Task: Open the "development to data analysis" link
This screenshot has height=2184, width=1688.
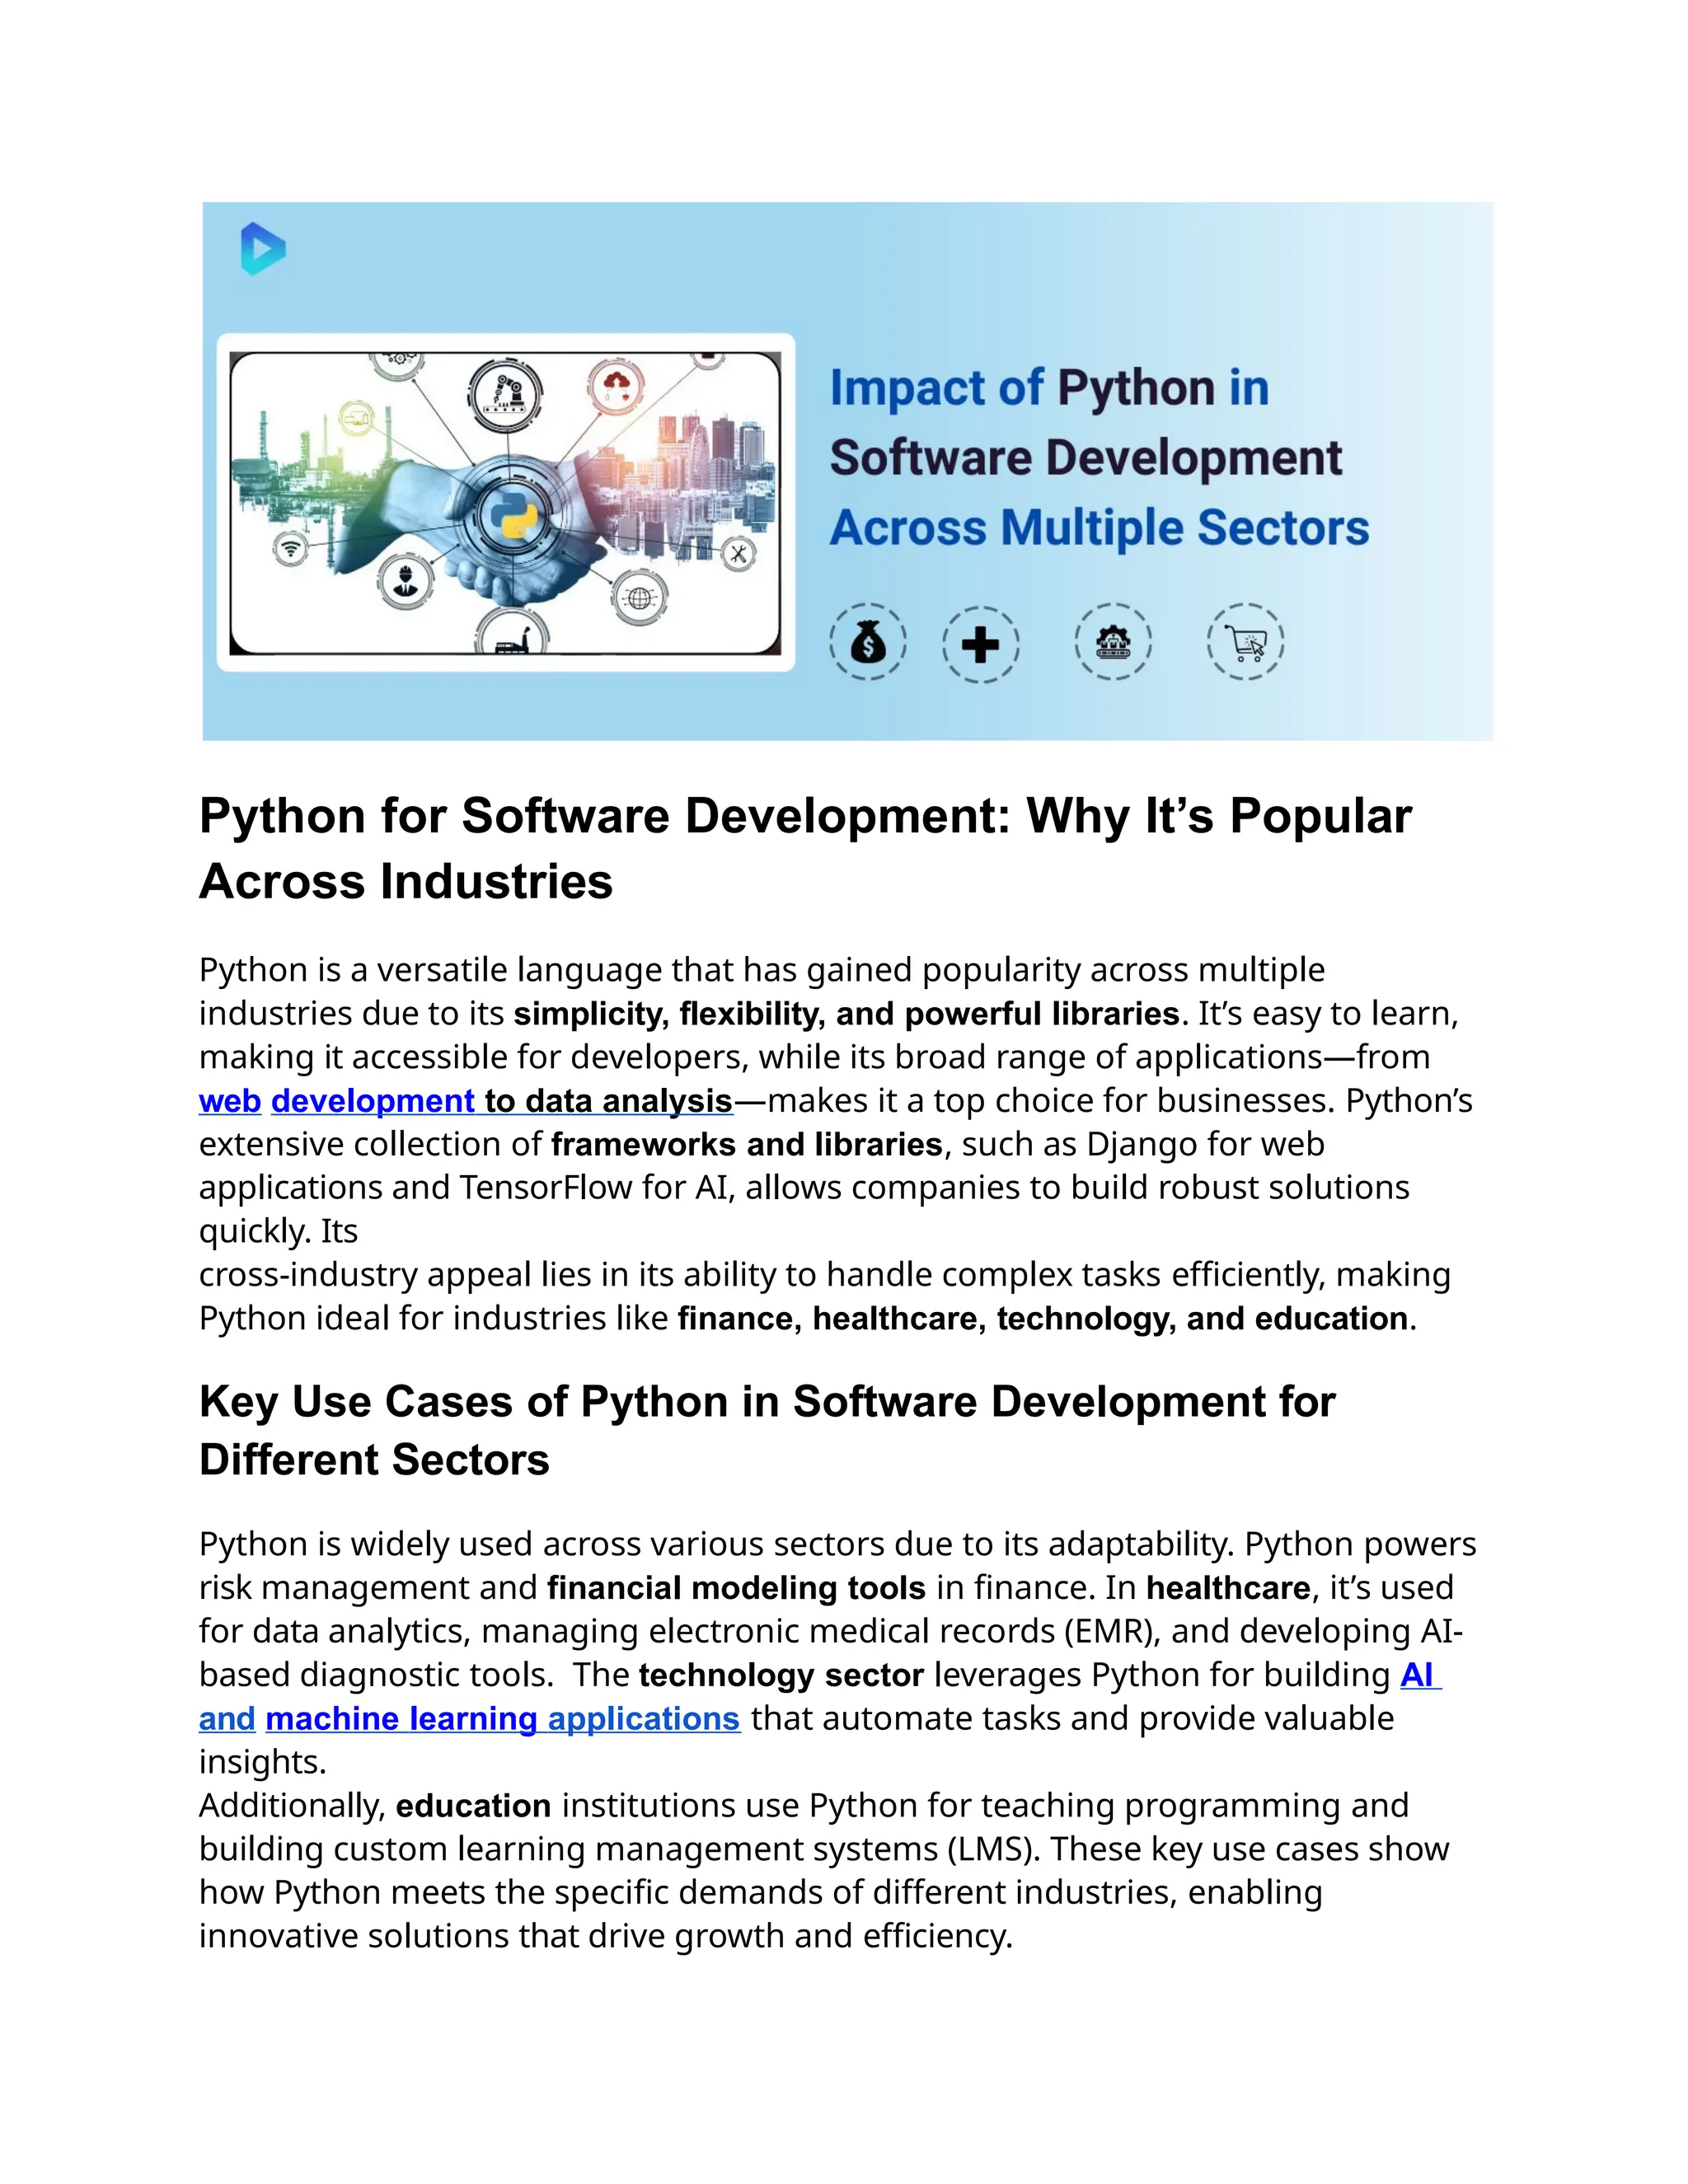Action: [501, 1101]
